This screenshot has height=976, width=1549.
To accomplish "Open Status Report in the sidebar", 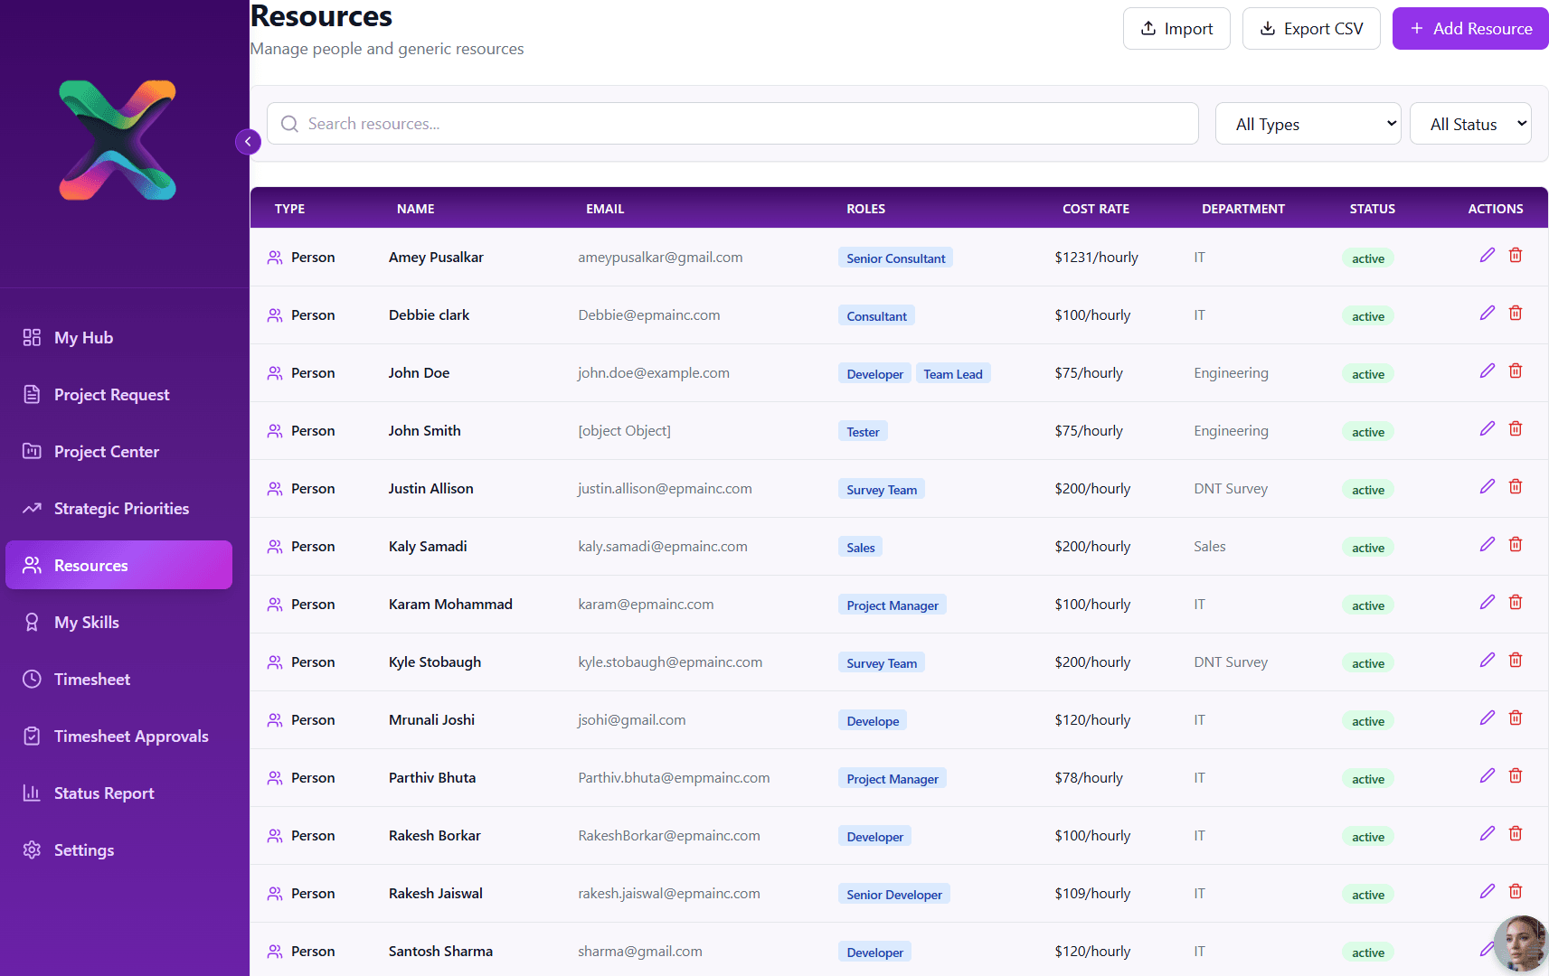I will pos(118,793).
